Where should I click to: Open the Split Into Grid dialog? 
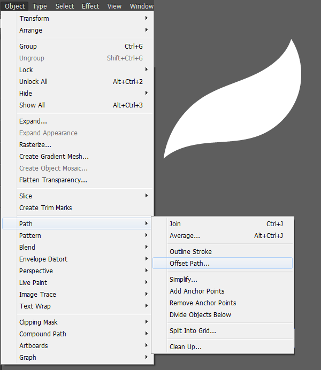click(193, 330)
